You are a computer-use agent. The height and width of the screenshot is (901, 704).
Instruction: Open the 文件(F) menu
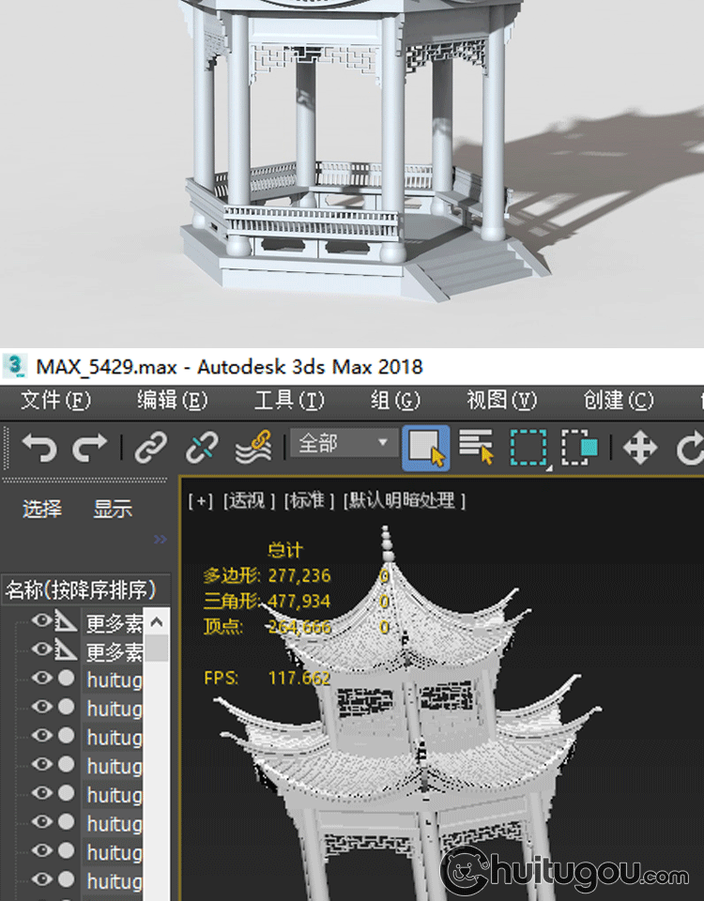pyautogui.click(x=55, y=401)
